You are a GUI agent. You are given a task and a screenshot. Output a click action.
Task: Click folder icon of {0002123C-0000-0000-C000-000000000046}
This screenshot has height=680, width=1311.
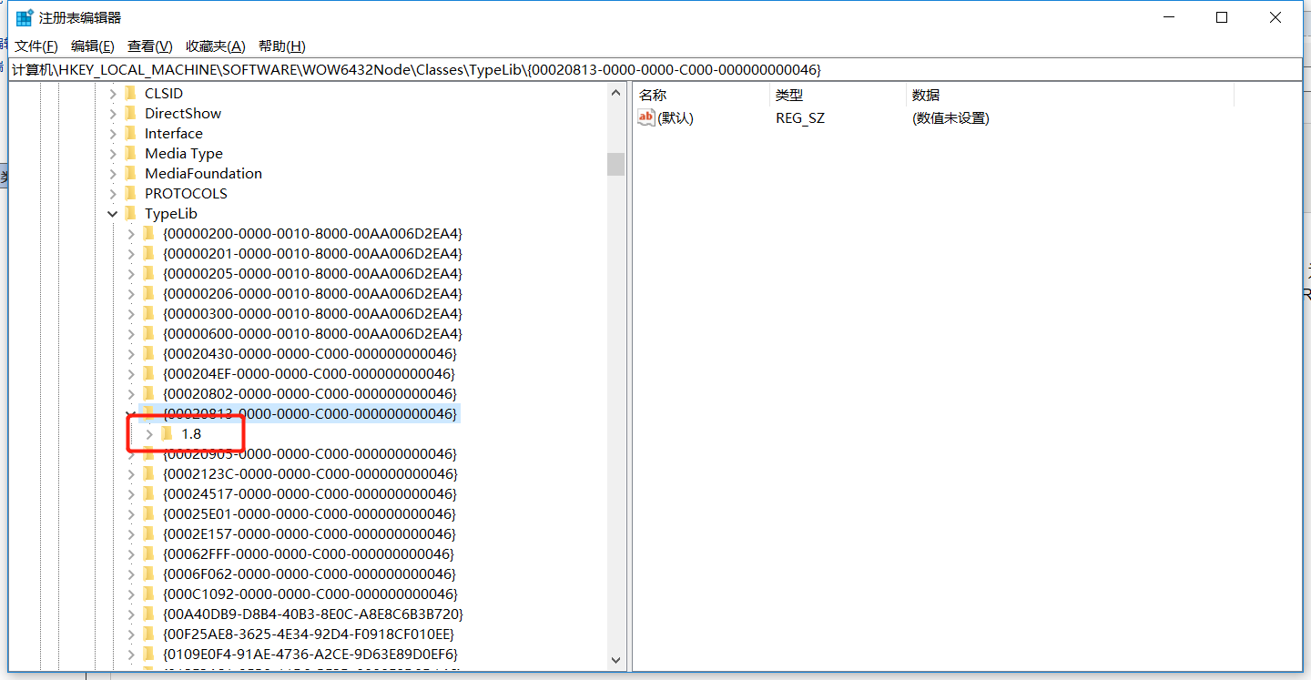[x=148, y=473]
